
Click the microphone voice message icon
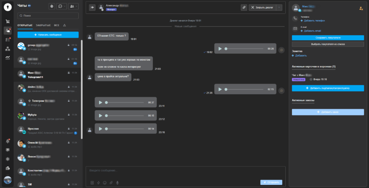pos(117,183)
